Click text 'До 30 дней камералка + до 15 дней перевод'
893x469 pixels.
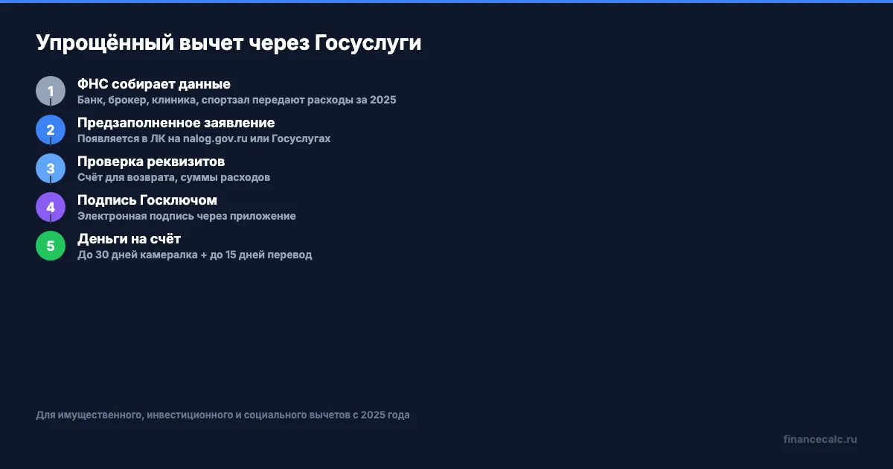195,255
